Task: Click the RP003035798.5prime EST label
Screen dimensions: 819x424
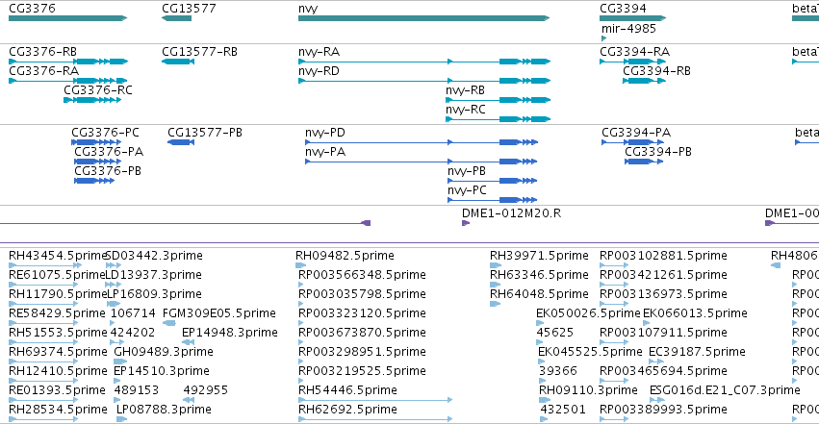Action: click(362, 294)
